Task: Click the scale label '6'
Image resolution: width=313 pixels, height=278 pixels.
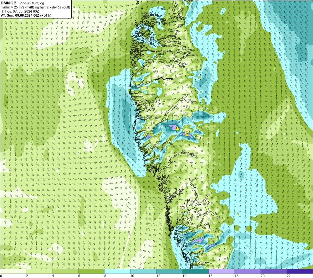Action: [x=79, y=276]
